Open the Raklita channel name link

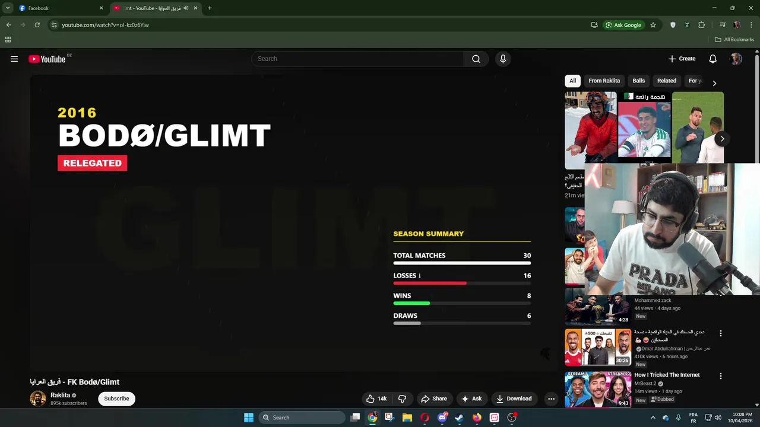coord(60,395)
